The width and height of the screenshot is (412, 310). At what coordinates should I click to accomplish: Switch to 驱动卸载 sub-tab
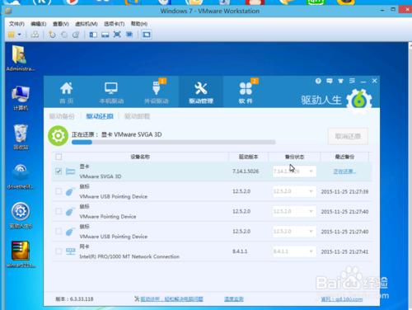(137, 116)
